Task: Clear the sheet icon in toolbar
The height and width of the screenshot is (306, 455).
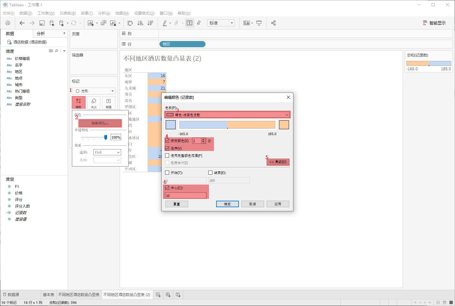Action: pyautogui.click(x=113, y=23)
